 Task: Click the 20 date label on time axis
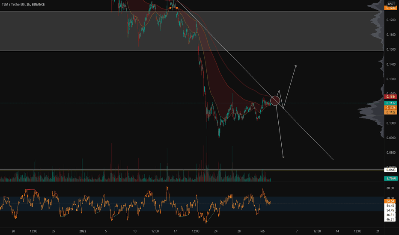[13, 231]
